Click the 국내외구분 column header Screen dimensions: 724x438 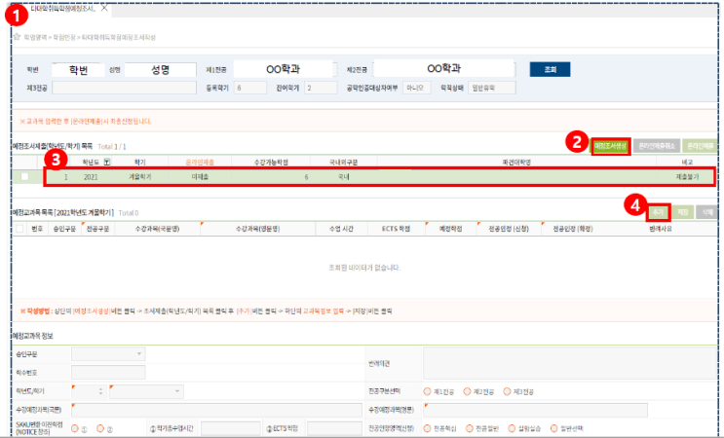tap(344, 162)
